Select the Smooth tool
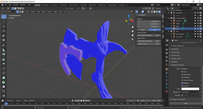 (x=4, y=87)
